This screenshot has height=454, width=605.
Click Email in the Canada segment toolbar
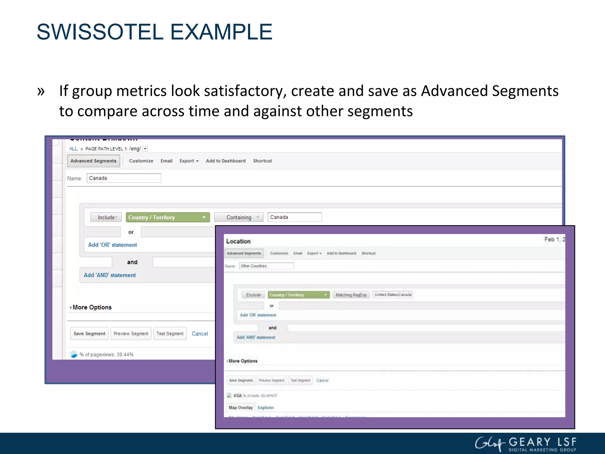coord(166,161)
